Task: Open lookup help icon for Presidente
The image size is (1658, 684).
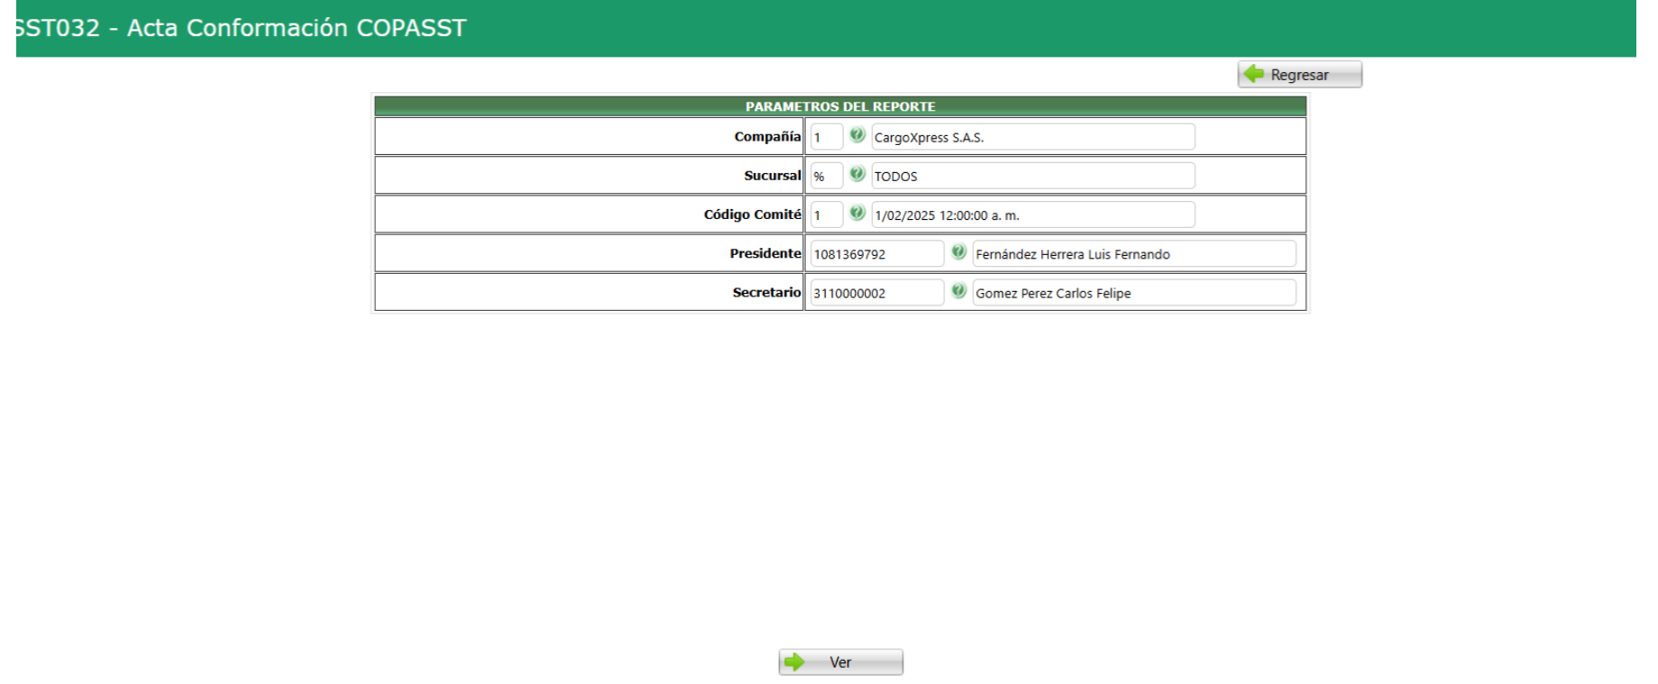Action: point(958,251)
